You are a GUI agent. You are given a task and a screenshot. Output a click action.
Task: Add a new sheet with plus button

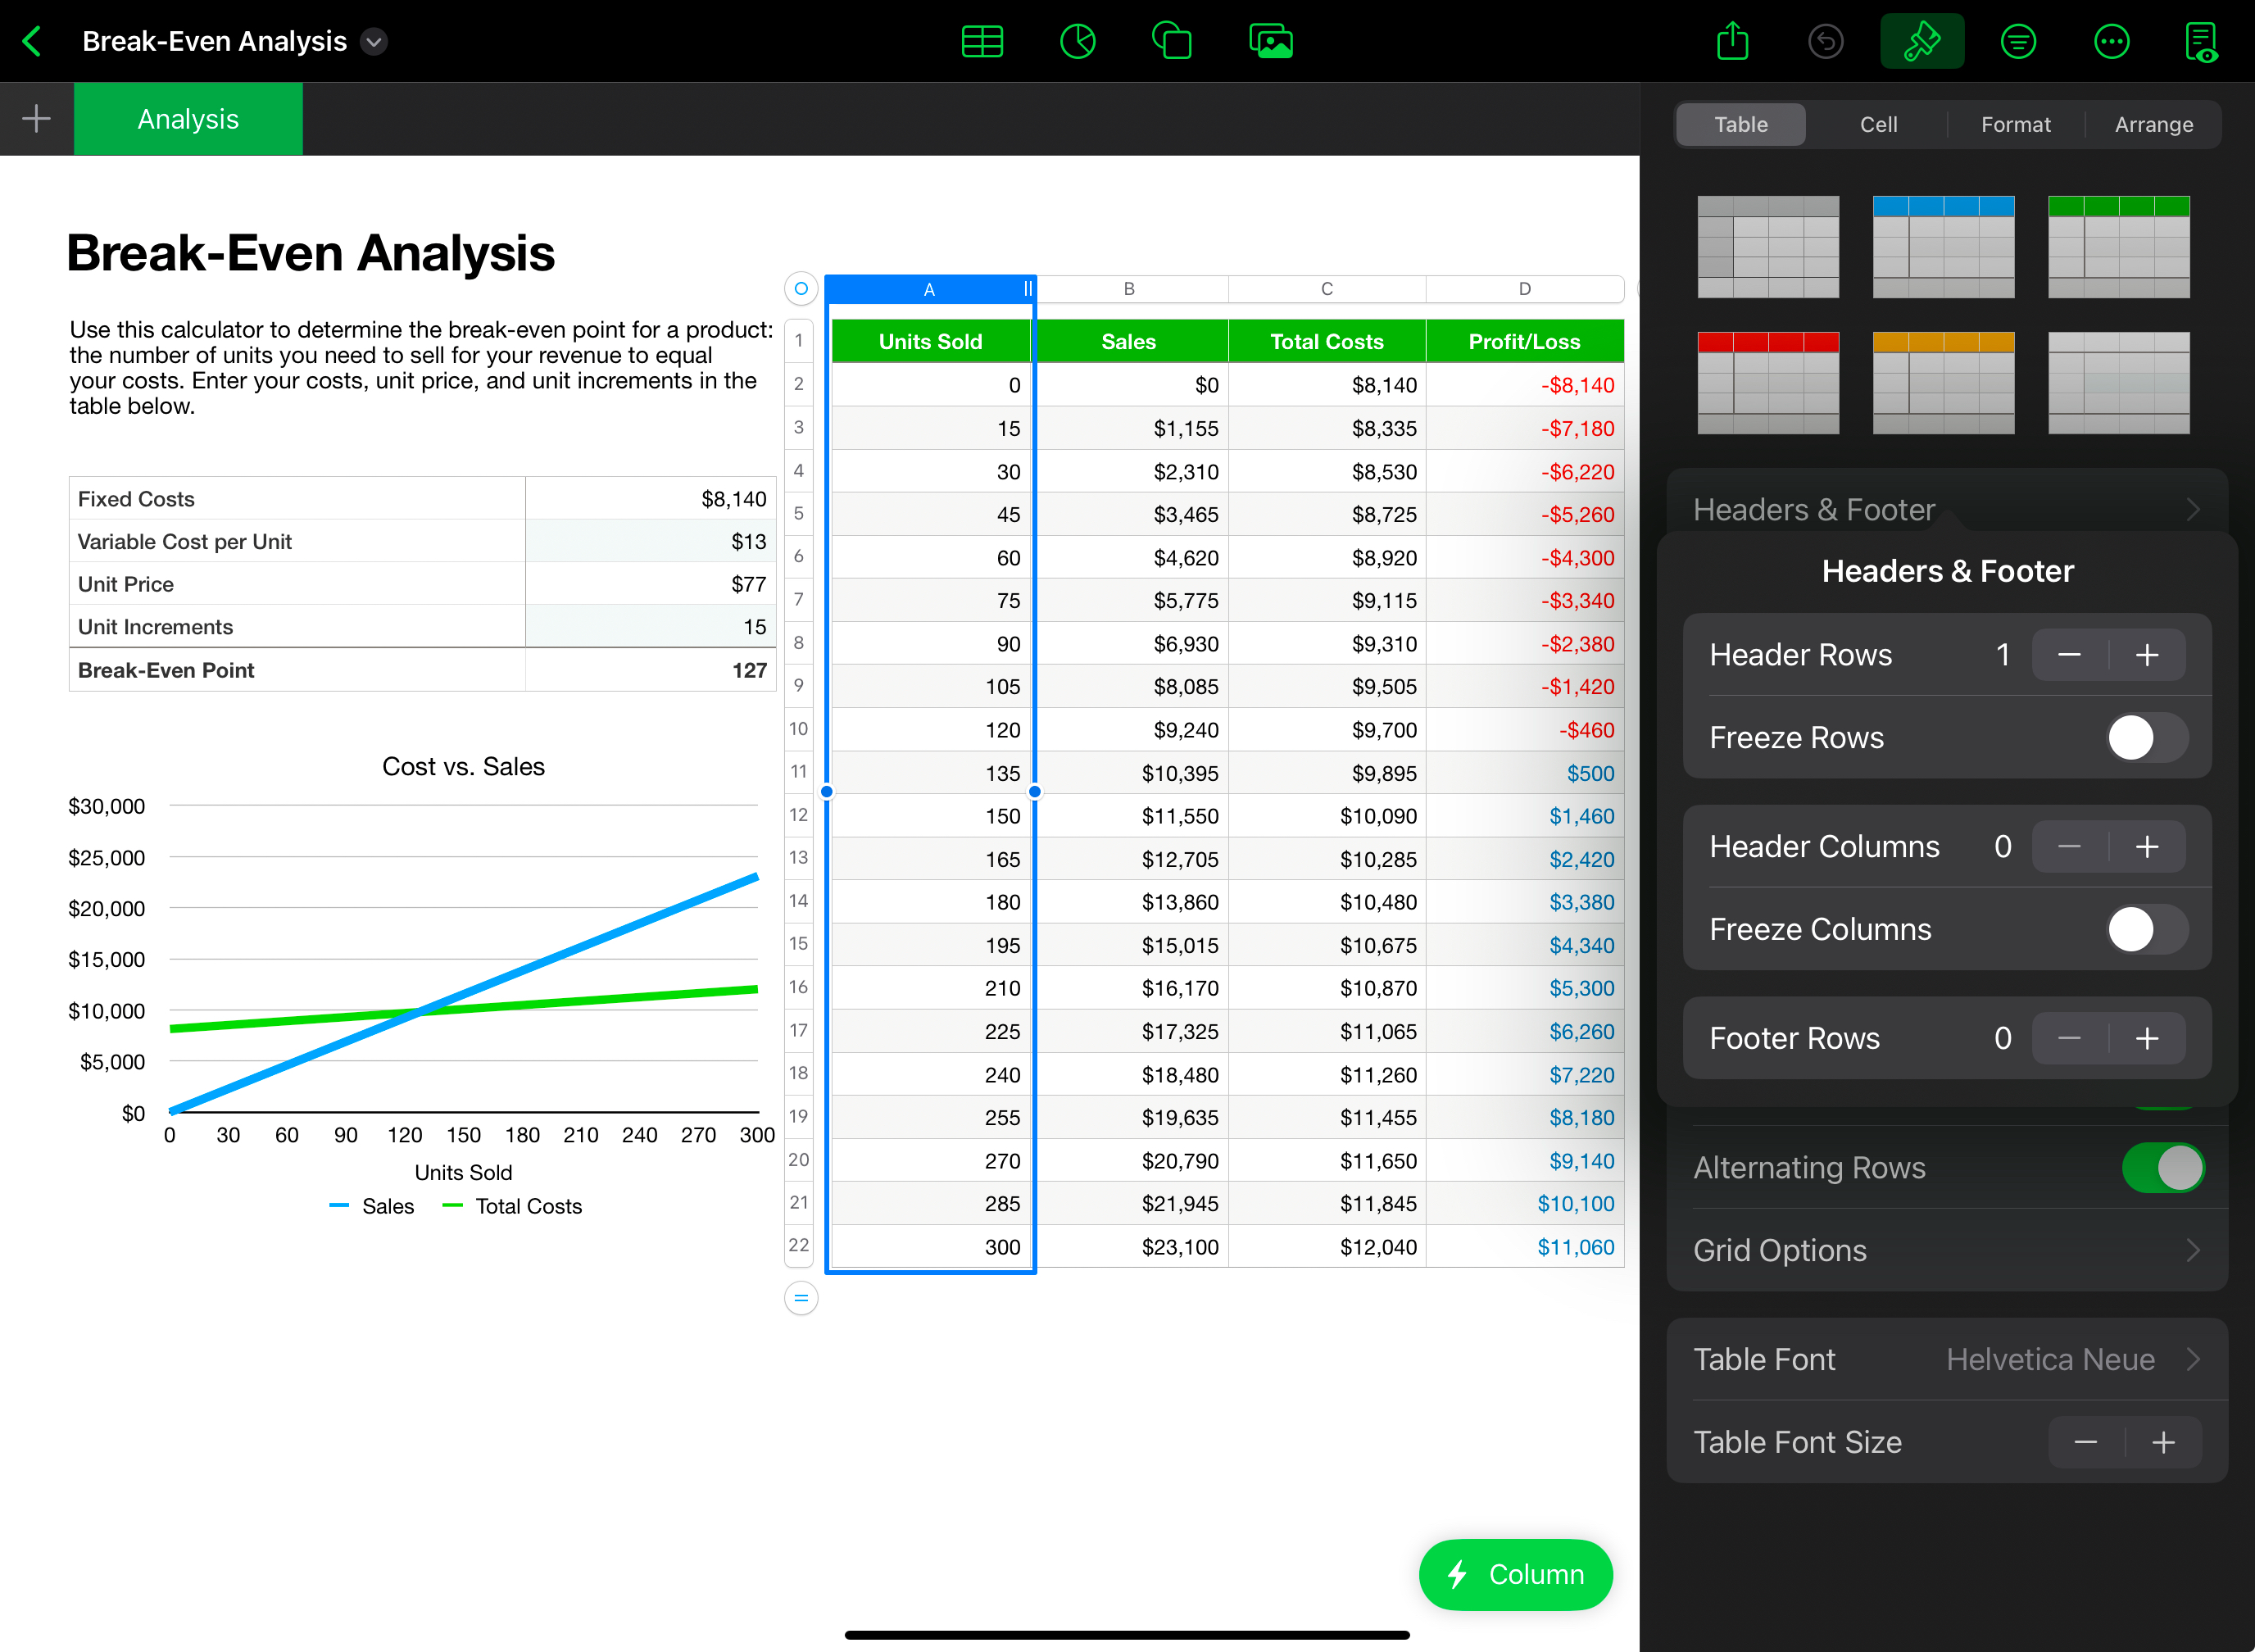click(36, 119)
